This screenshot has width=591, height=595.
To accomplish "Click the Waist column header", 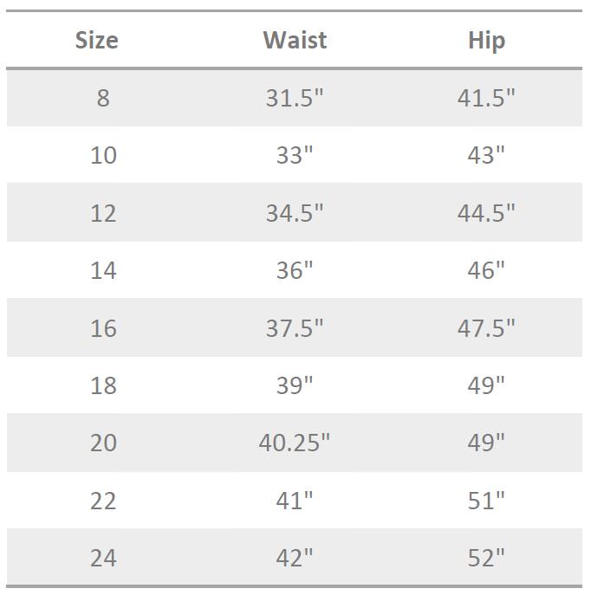I will click(x=295, y=40).
